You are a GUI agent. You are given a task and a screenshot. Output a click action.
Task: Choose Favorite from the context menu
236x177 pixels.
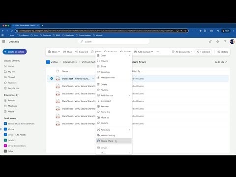coord(114,90)
